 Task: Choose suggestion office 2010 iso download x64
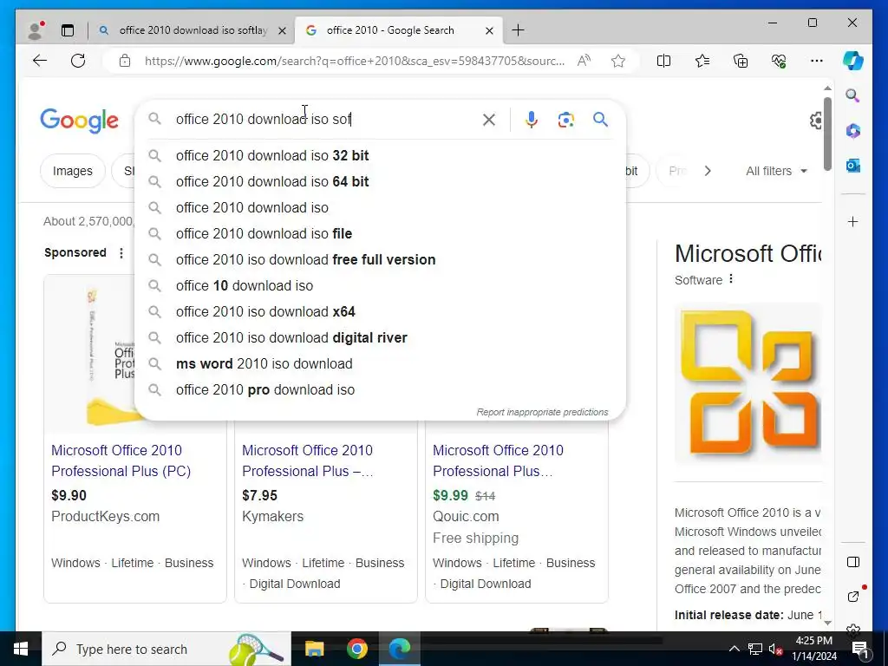[x=380, y=312]
